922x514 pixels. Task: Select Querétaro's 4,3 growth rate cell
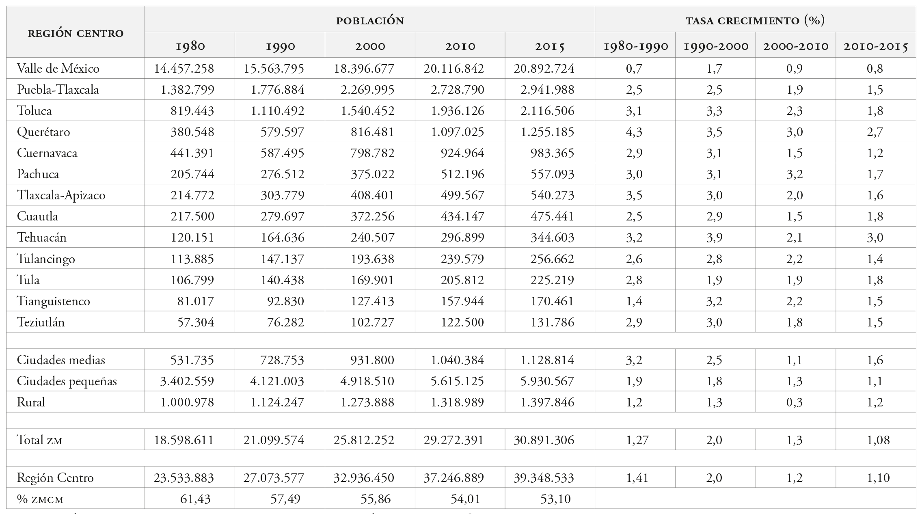(634, 132)
